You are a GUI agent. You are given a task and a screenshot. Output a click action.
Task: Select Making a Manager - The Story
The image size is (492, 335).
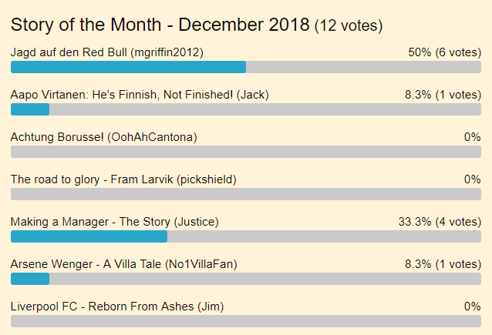(x=115, y=222)
